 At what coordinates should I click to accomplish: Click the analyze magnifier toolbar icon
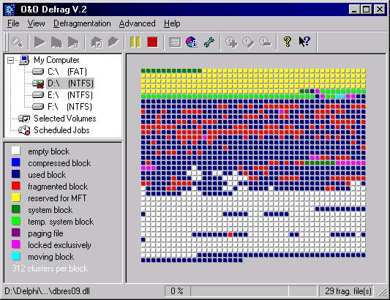pos(17,42)
